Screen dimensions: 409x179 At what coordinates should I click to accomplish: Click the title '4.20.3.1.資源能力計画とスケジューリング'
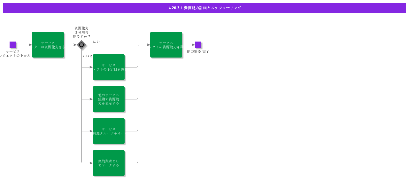pyautogui.click(x=204, y=8)
